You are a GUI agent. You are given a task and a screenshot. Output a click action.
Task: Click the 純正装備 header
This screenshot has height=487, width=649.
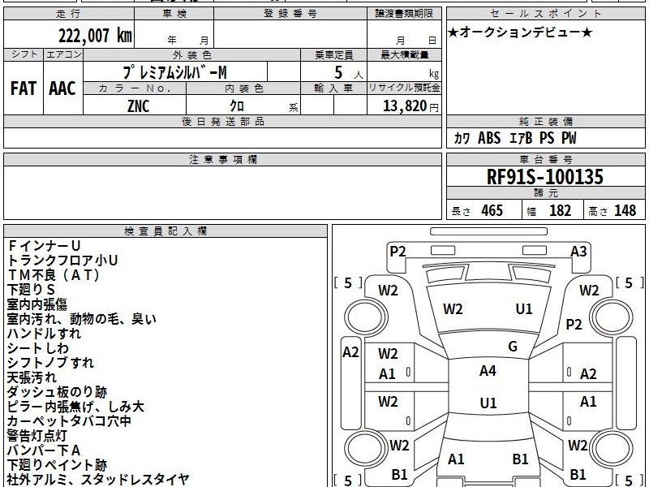click(x=545, y=122)
